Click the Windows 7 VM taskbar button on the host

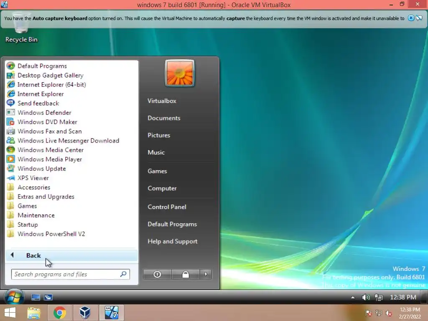pyautogui.click(x=111, y=313)
